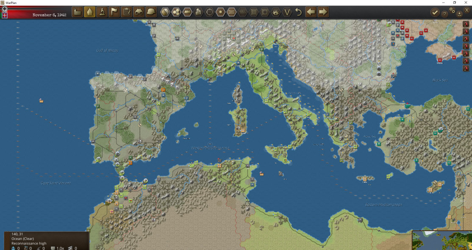Click the download save game icon
The width and height of the screenshot is (472, 250).
[459, 14]
